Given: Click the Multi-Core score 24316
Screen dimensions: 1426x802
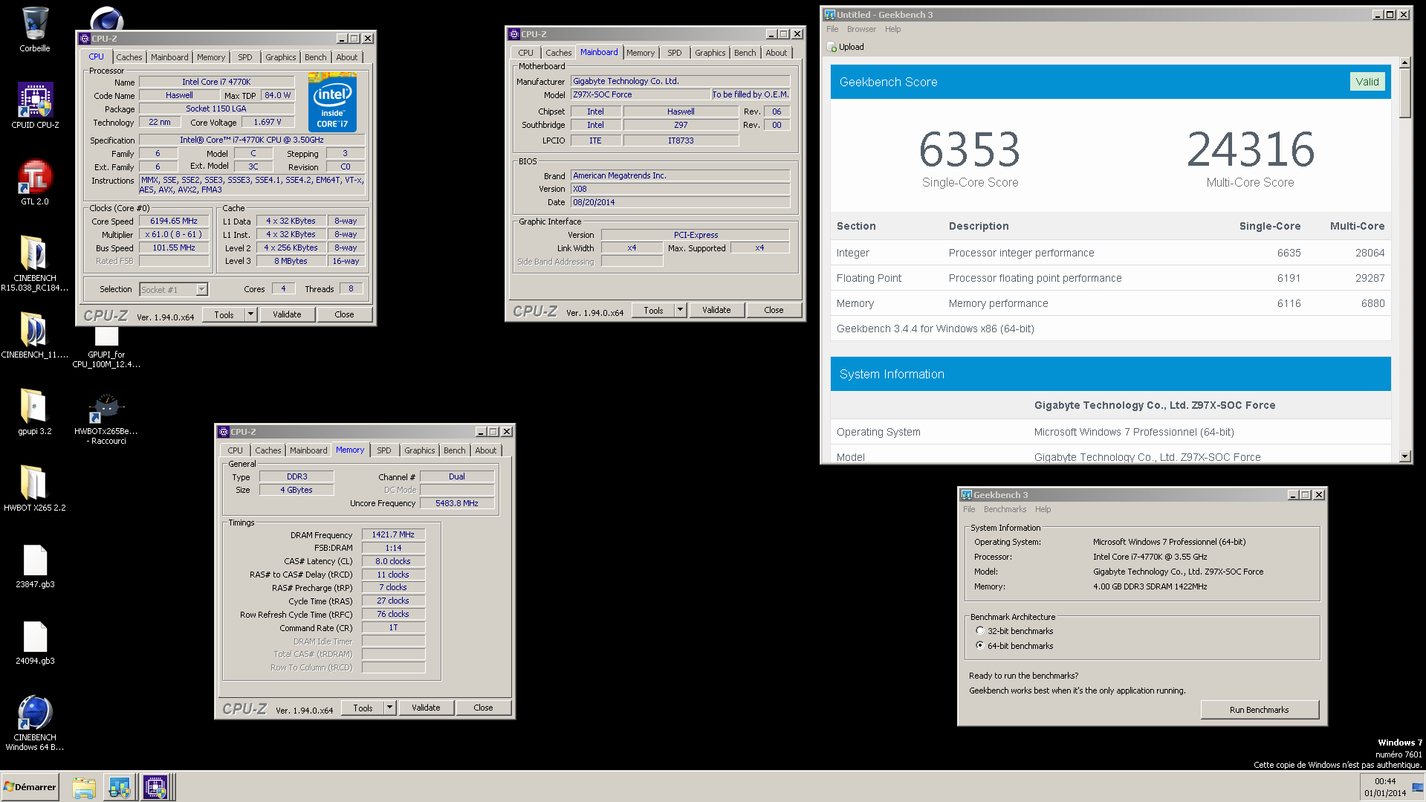Looking at the screenshot, I should click(1250, 149).
